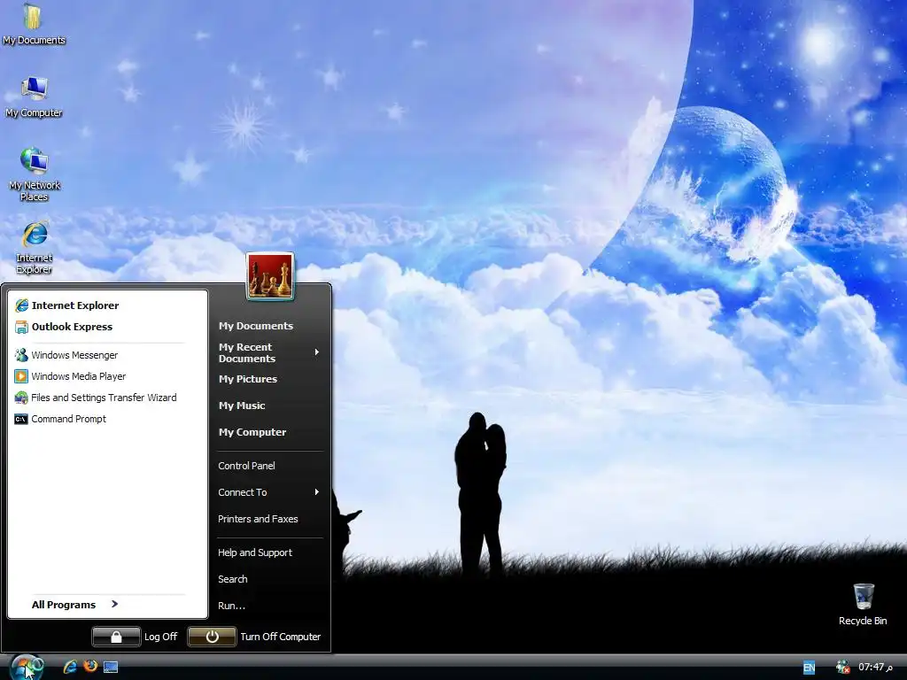Launch Windows Messenger from Start menu

(107, 355)
